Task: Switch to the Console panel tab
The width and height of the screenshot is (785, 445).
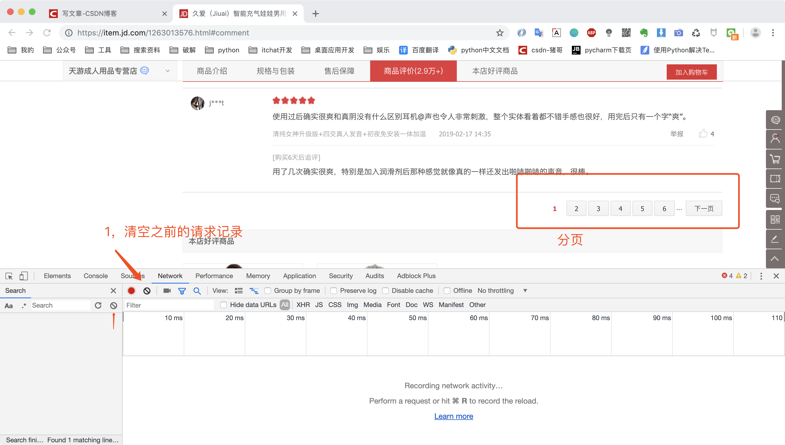Action: (x=95, y=276)
